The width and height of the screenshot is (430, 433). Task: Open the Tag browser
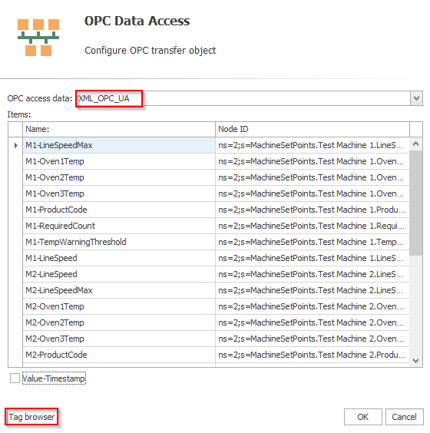[31, 417]
